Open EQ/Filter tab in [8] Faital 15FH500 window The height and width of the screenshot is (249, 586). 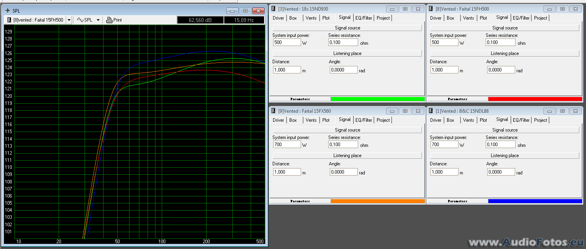pos(521,18)
